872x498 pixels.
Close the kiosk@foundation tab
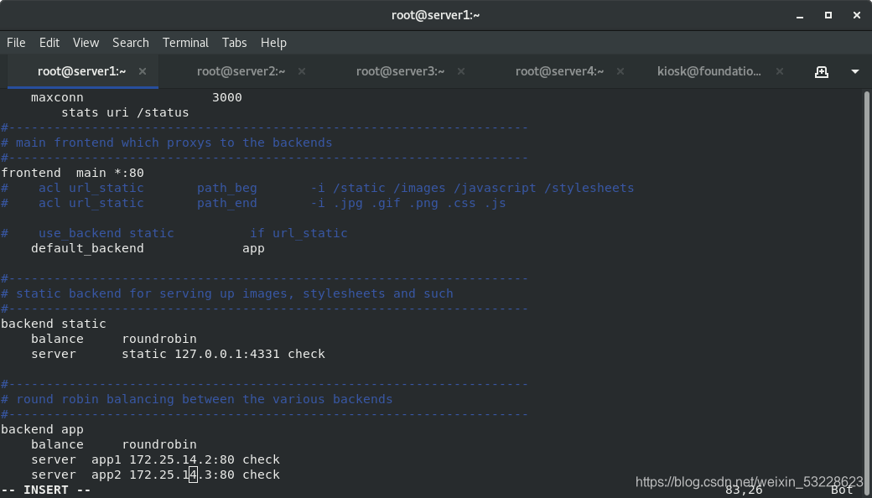pos(779,71)
